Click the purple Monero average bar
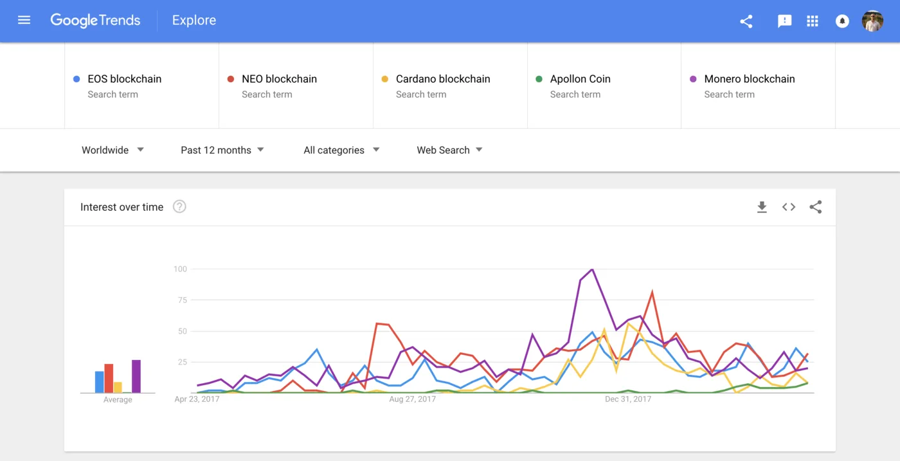 click(136, 376)
